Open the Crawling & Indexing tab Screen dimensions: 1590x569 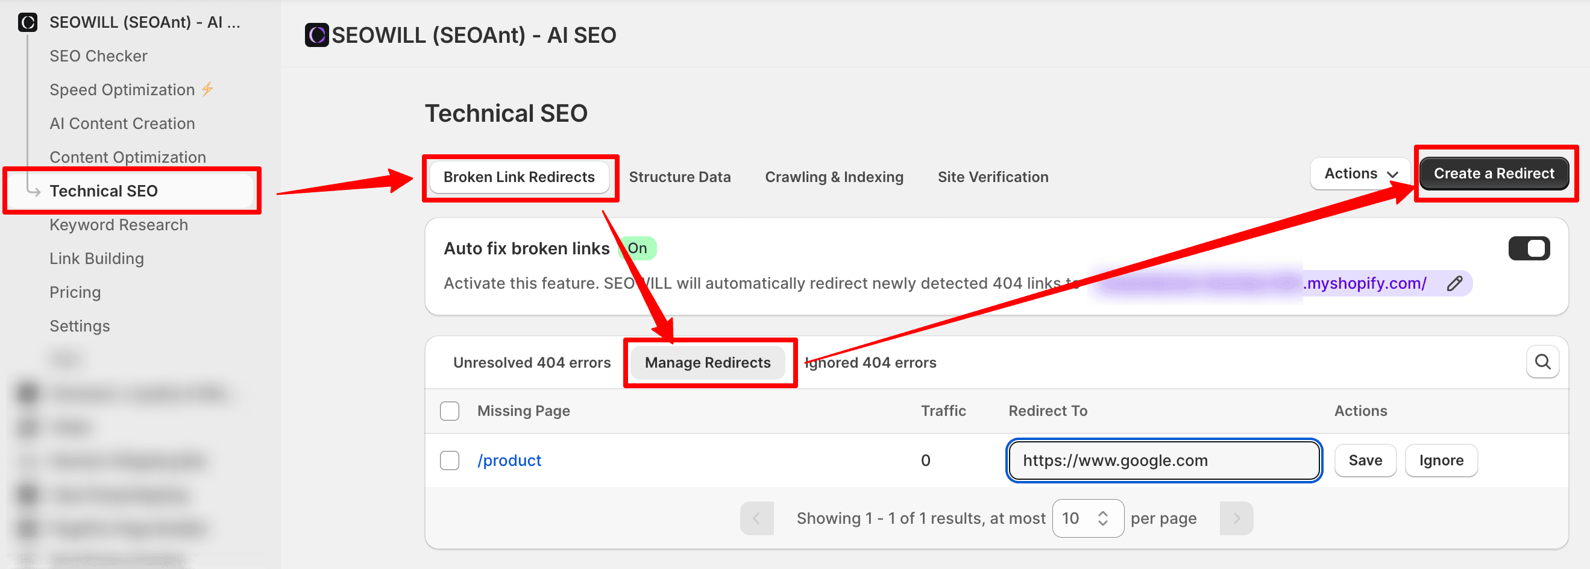(833, 177)
